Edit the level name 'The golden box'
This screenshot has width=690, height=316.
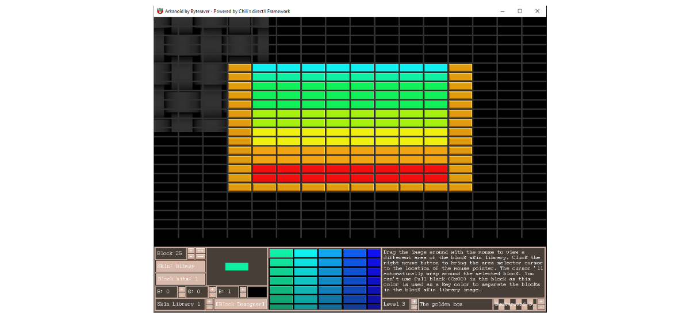click(x=455, y=304)
